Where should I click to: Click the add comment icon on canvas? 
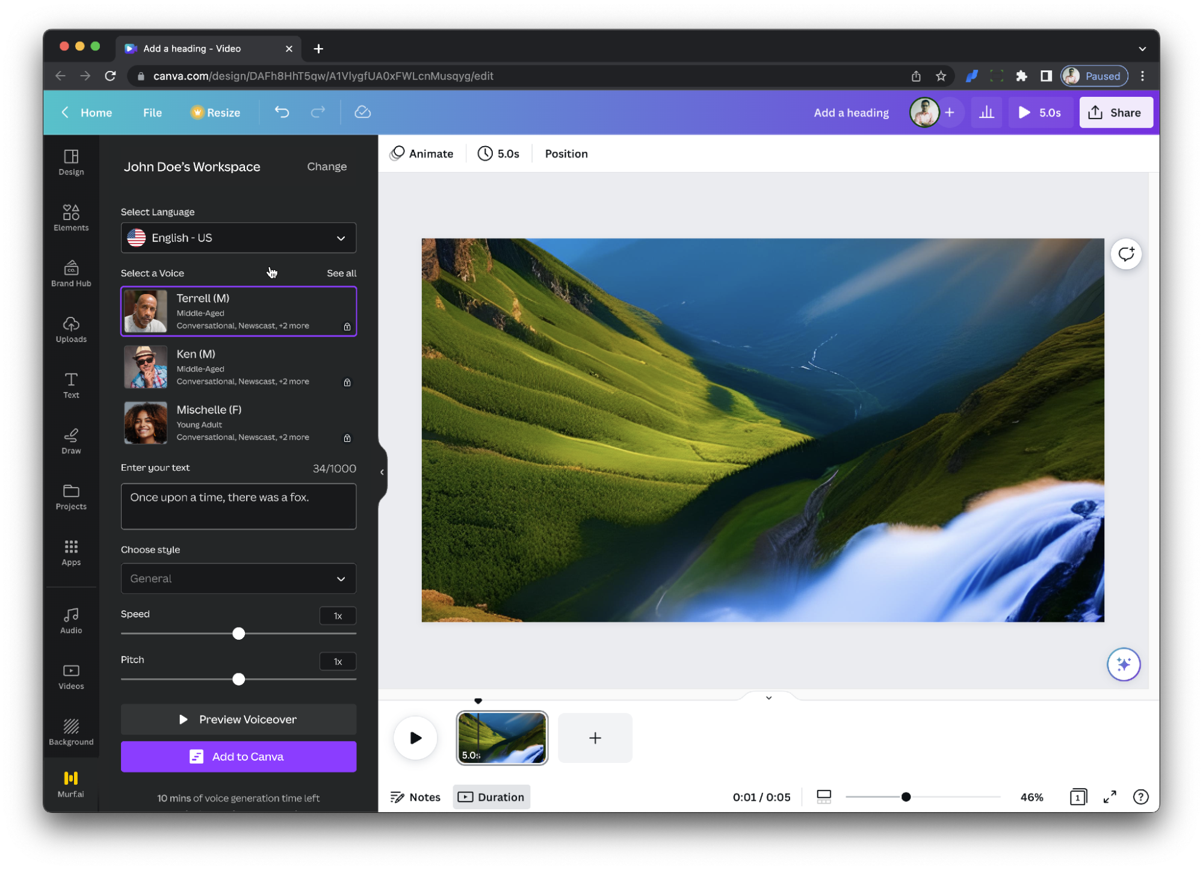pos(1125,254)
